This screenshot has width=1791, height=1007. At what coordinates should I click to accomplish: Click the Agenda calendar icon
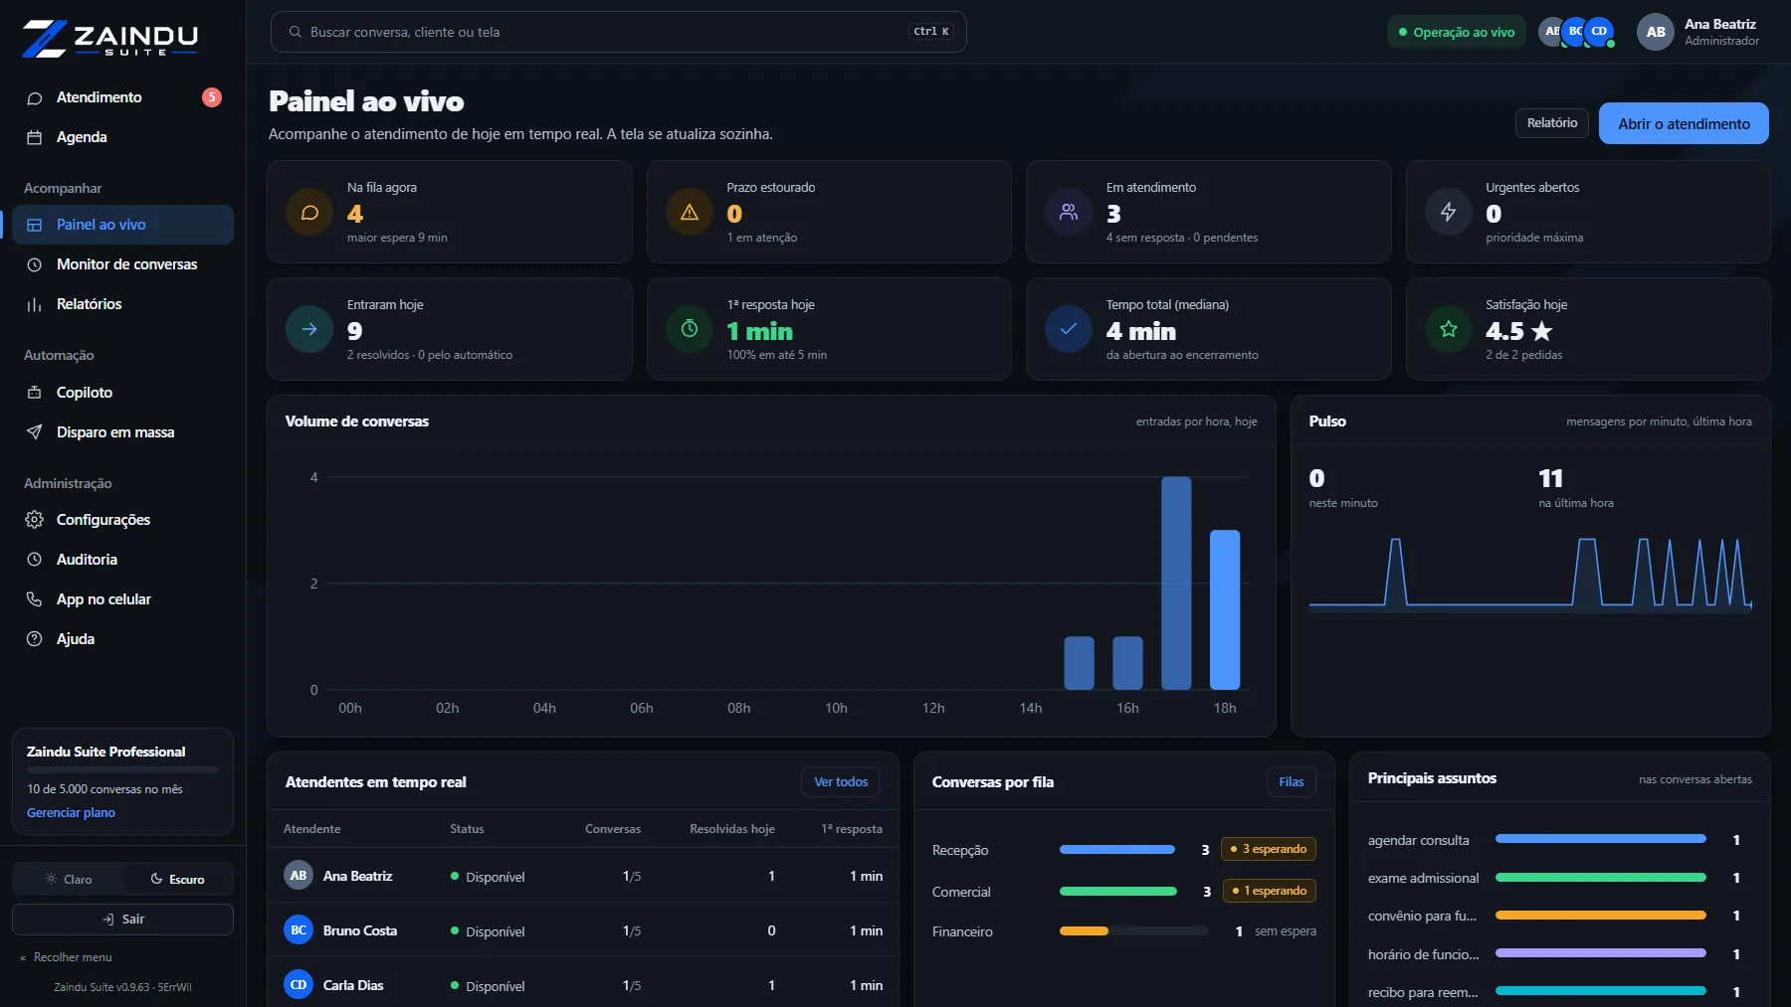point(34,137)
